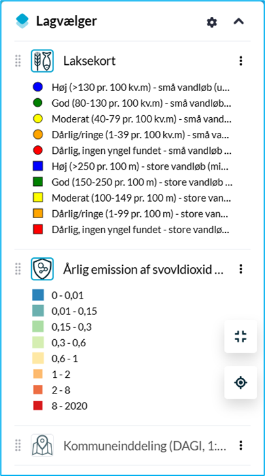This screenshot has width=265, height=476.
Task: Select the Kommuneinddeling (DAGI) layer title
Action: [145, 446]
